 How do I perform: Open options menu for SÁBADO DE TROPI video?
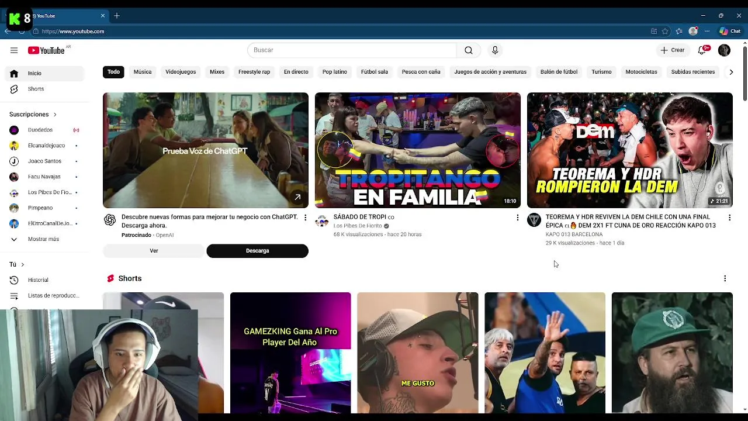pyautogui.click(x=517, y=218)
